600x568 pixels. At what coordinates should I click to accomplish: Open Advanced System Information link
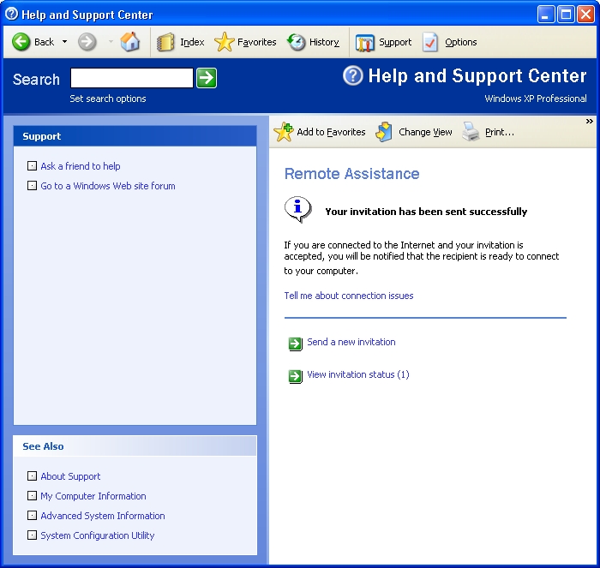click(x=103, y=516)
